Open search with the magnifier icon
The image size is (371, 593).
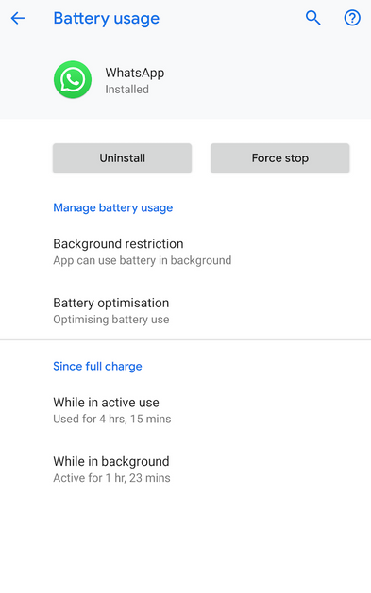pos(313,18)
